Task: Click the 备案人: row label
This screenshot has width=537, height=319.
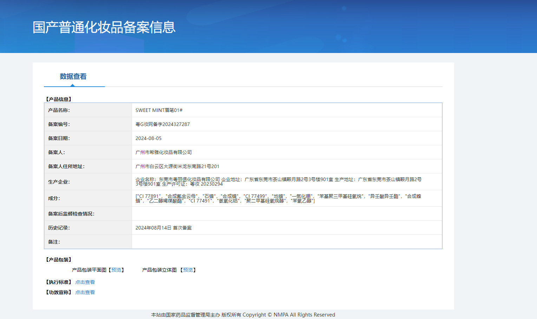Action: (57, 152)
